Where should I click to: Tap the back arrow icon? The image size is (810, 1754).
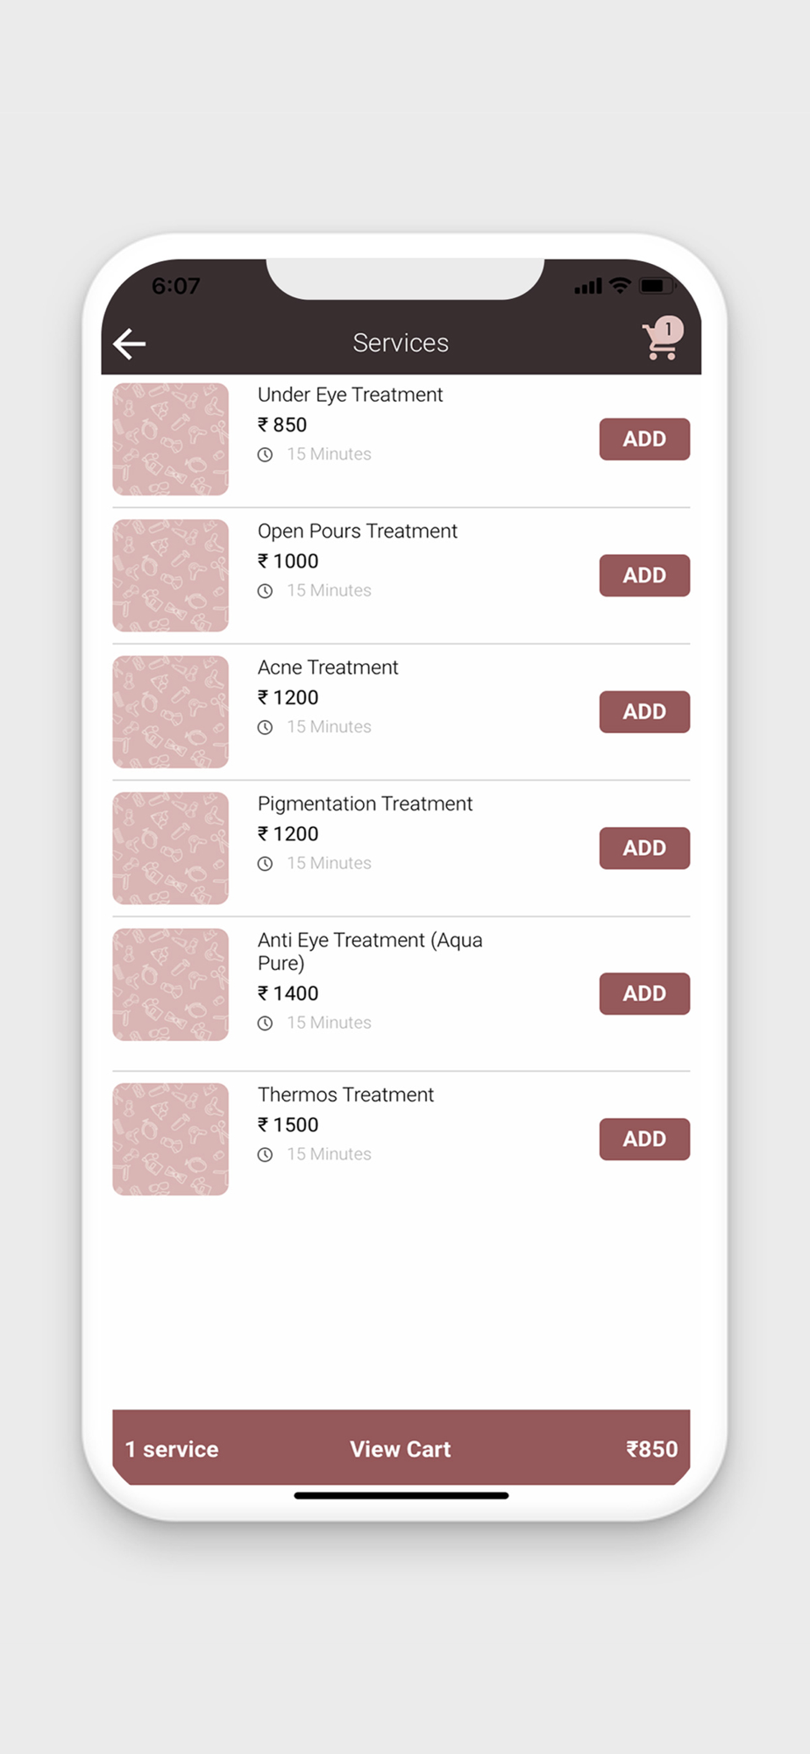click(130, 344)
